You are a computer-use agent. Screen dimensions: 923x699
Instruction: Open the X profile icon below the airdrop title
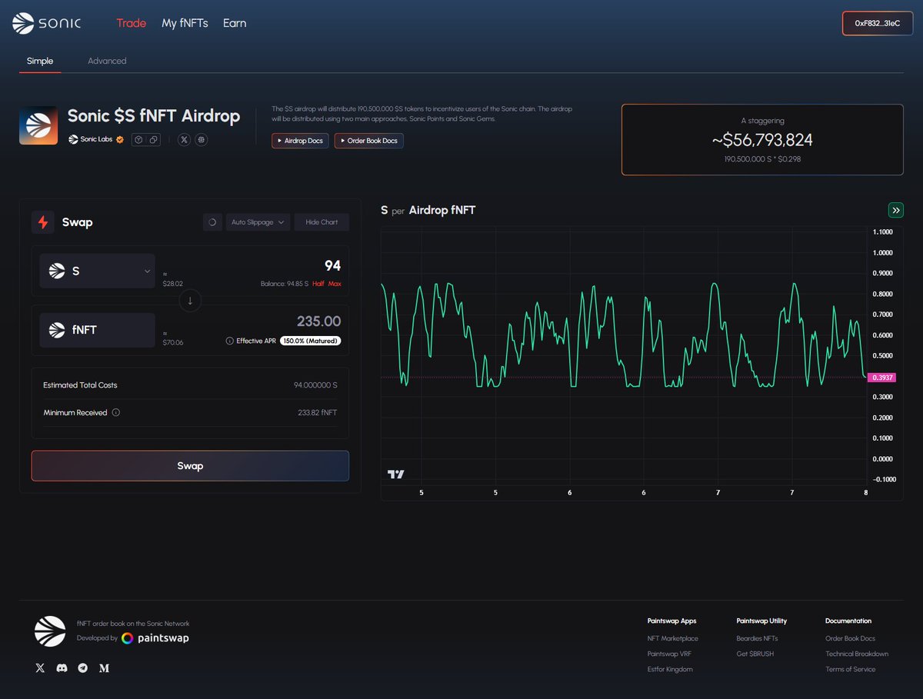pos(185,140)
